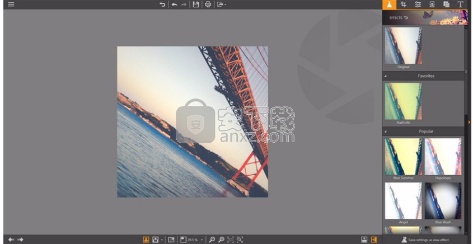The image size is (473, 244).
Task: Apply the Happiness effect
Action: point(443,157)
